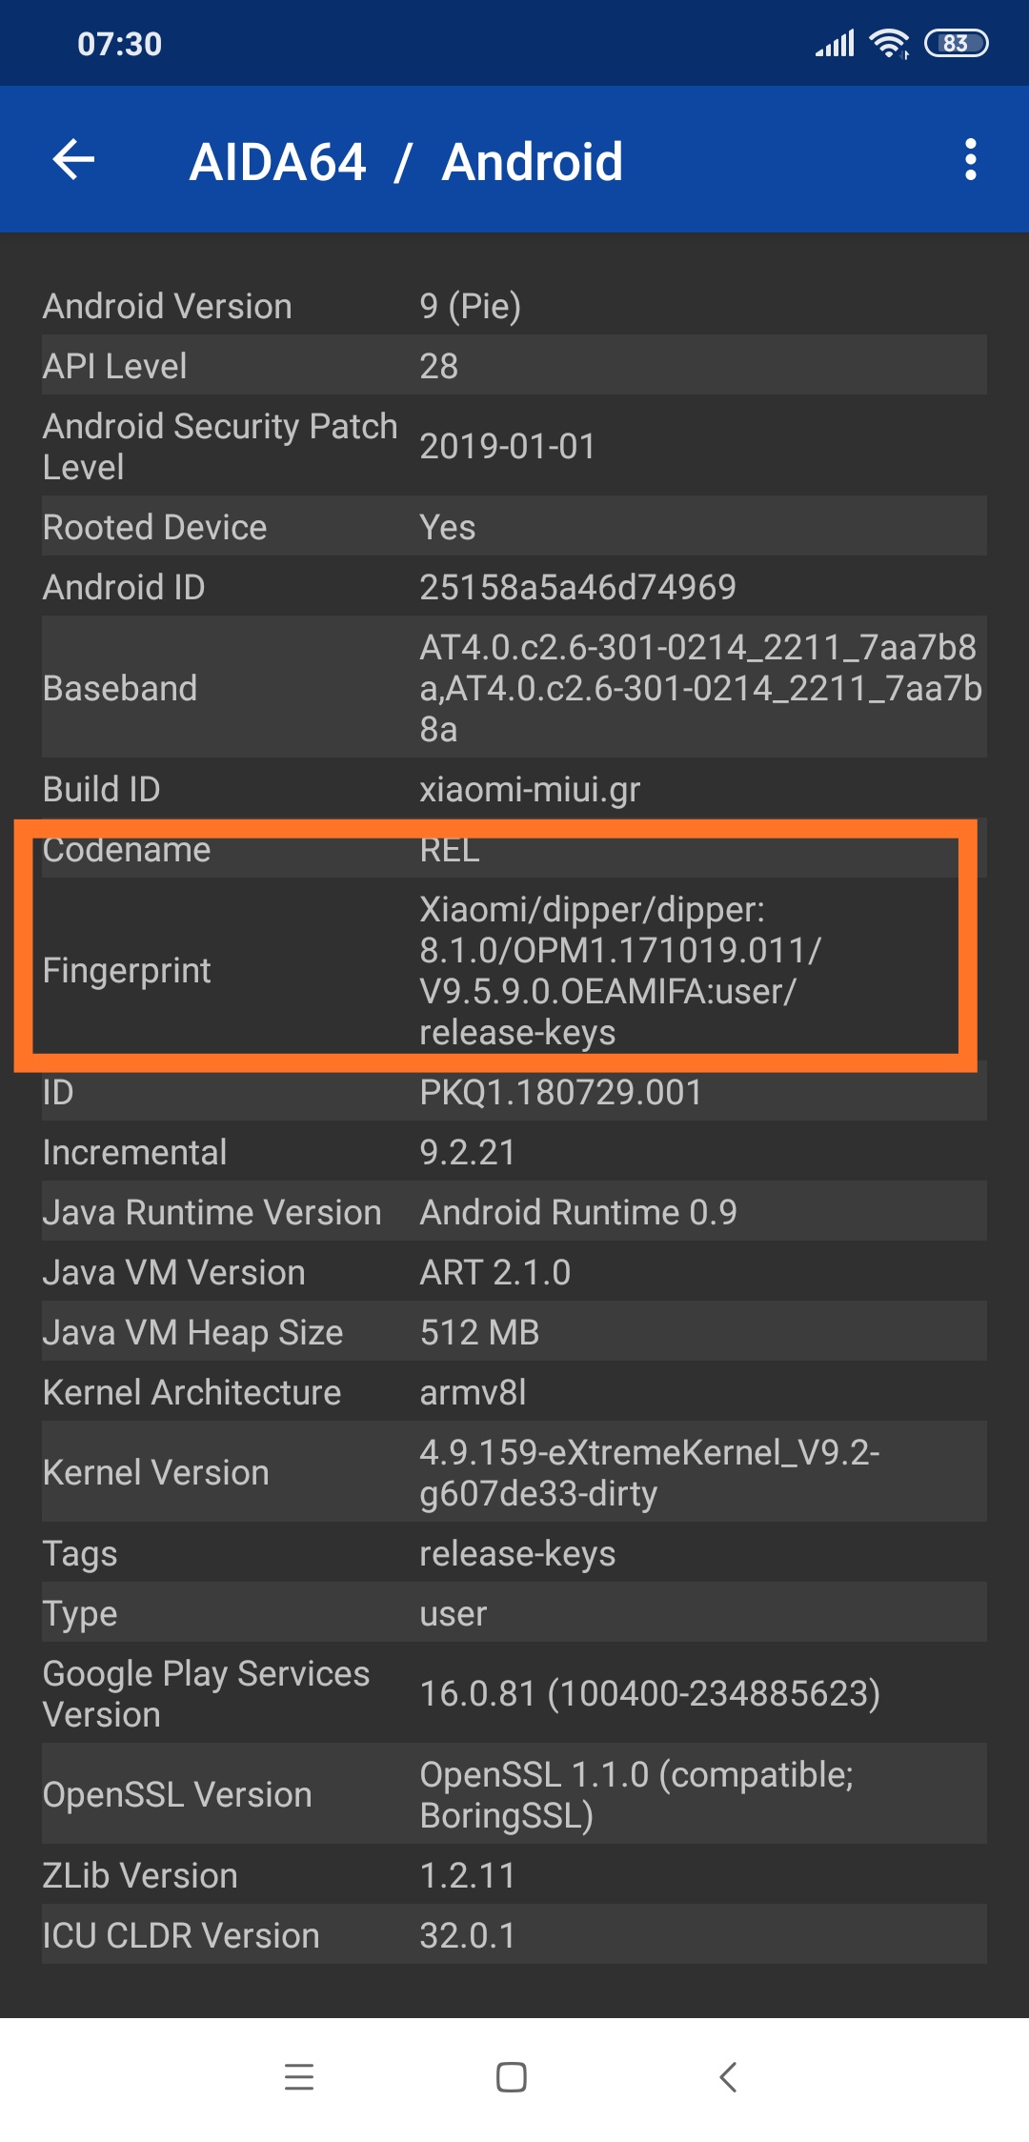Screen dimensions: 1029x2142
Task: Select the Android Version row
Action: coord(514,306)
